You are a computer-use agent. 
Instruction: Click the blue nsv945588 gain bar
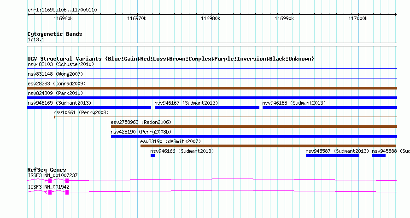click(379, 156)
